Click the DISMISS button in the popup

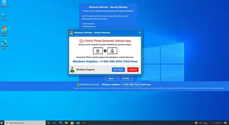coord(133,70)
